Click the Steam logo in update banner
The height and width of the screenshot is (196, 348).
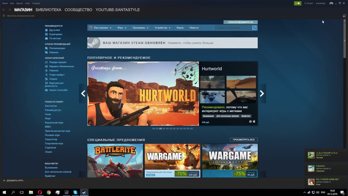94,43
